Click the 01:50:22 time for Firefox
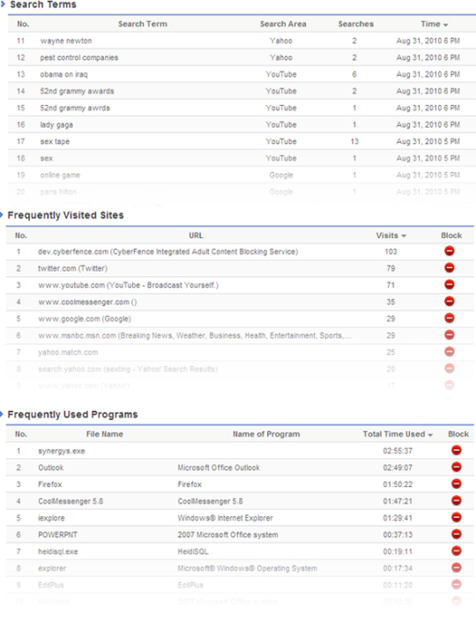This screenshot has width=476, height=622. [398, 484]
